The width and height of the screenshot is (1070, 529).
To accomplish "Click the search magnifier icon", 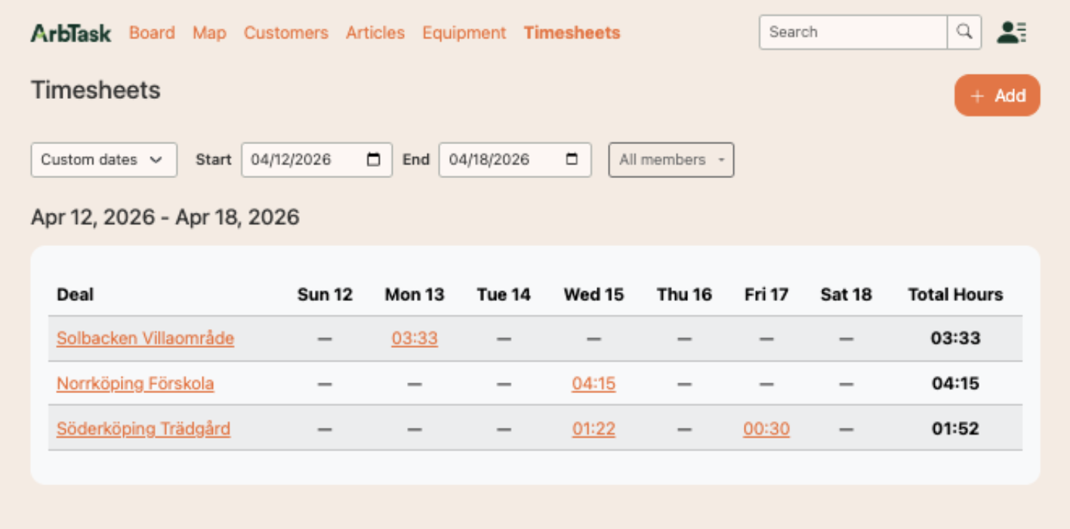I will [x=964, y=32].
